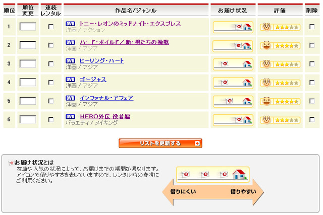Open ヒーリング・ハート title link

click(102, 61)
